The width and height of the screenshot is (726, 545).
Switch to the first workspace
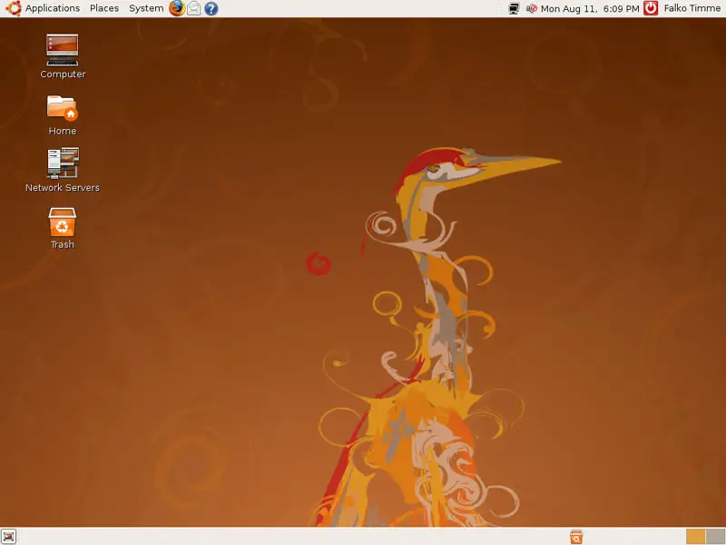click(695, 537)
